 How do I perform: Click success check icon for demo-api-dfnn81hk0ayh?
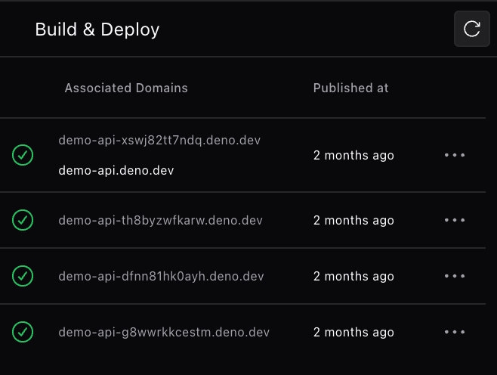click(23, 276)
